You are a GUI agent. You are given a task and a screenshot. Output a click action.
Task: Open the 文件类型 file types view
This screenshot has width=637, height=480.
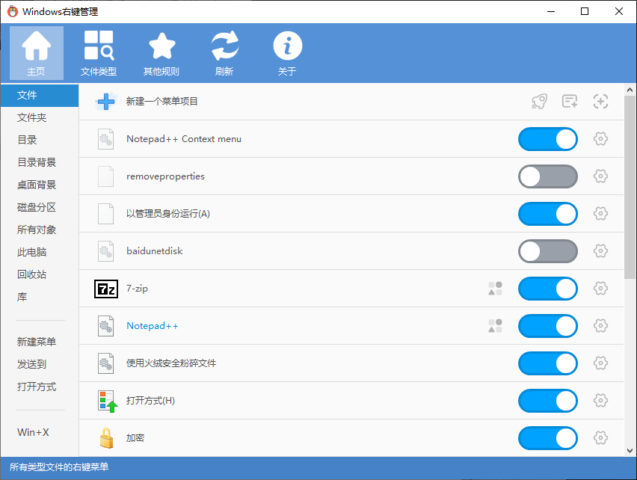tap(99, 53)
